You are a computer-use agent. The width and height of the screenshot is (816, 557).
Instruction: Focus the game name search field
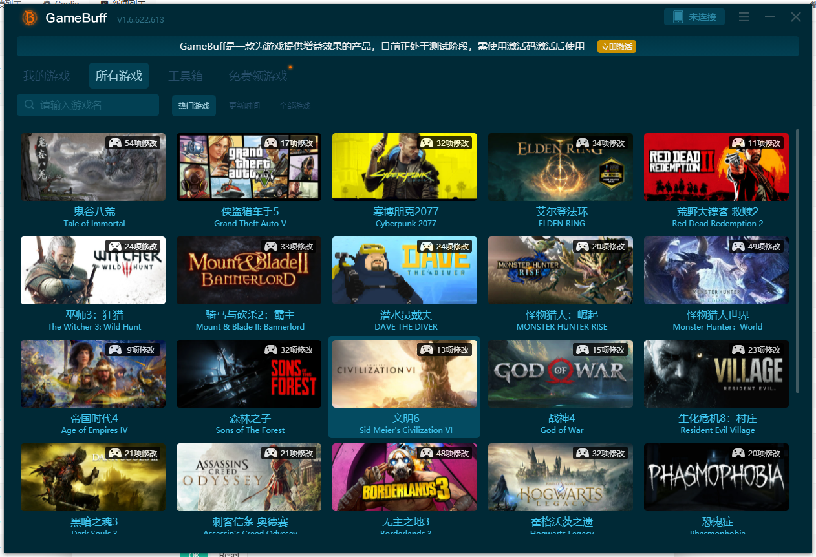pos(88,105)
